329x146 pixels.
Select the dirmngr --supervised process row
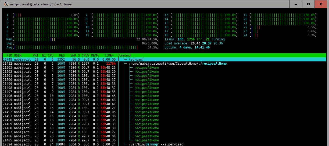point(156,144)
